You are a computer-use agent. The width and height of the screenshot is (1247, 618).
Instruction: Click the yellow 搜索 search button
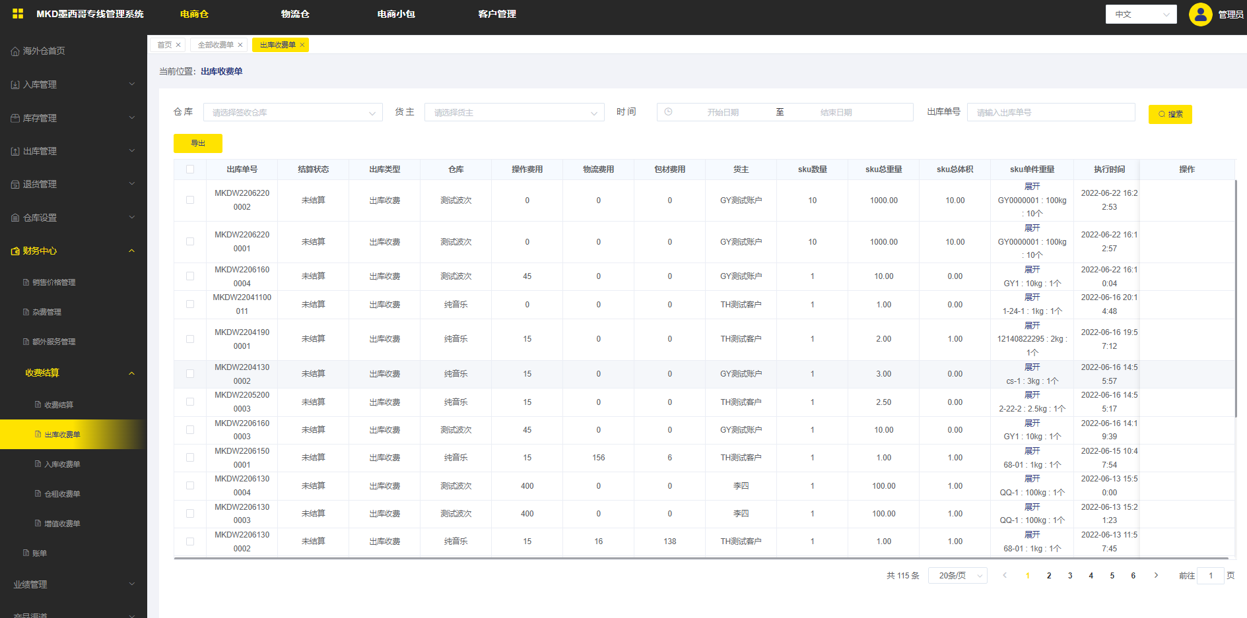coord(1170,114)
